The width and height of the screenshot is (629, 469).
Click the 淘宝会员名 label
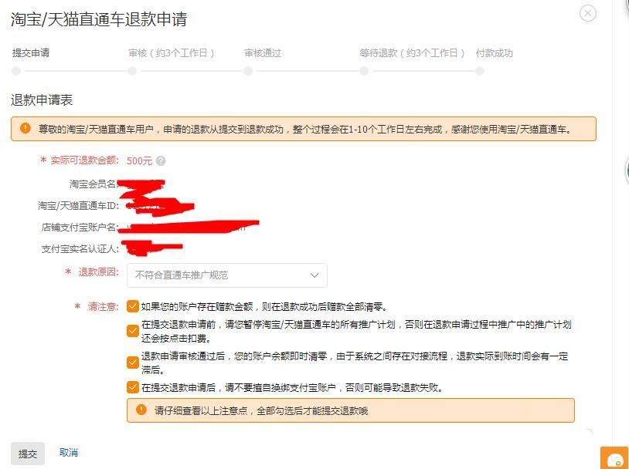pos(93,184)
